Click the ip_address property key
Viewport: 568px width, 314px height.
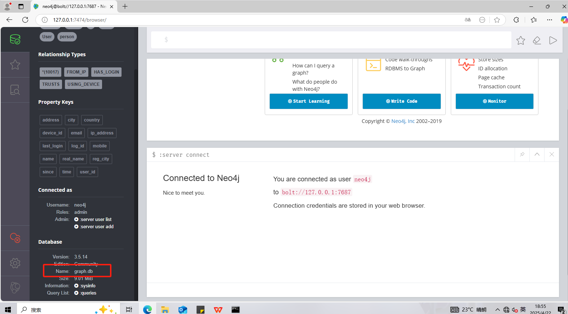(102, 133)
